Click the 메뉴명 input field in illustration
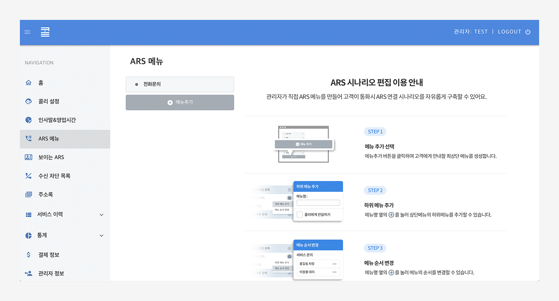Screen dimensions: 559x301 point(318,203)
